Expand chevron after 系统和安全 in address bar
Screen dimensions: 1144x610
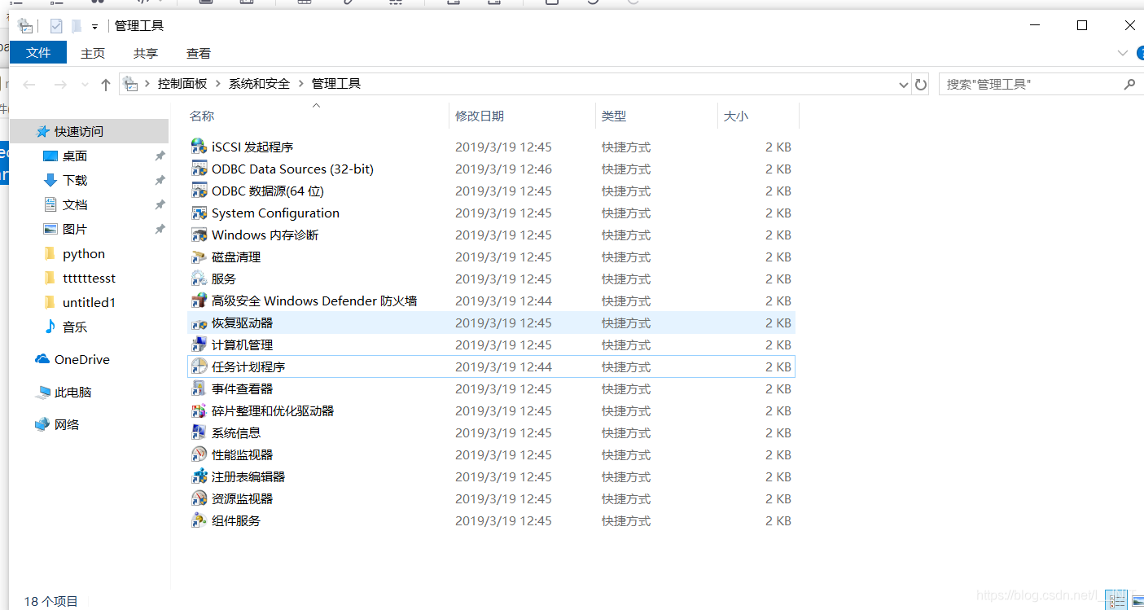300,84
